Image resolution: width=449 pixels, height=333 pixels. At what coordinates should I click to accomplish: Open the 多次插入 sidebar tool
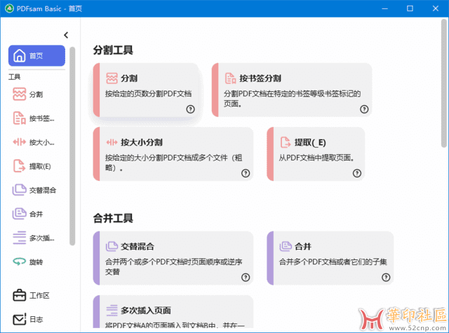point(20,238)
